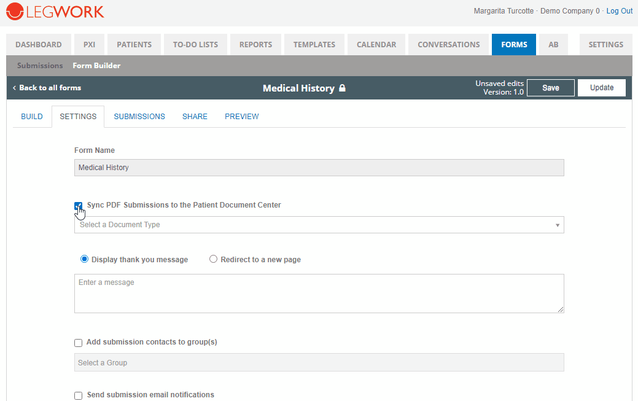Click the Log Out link

click(619, 11)
